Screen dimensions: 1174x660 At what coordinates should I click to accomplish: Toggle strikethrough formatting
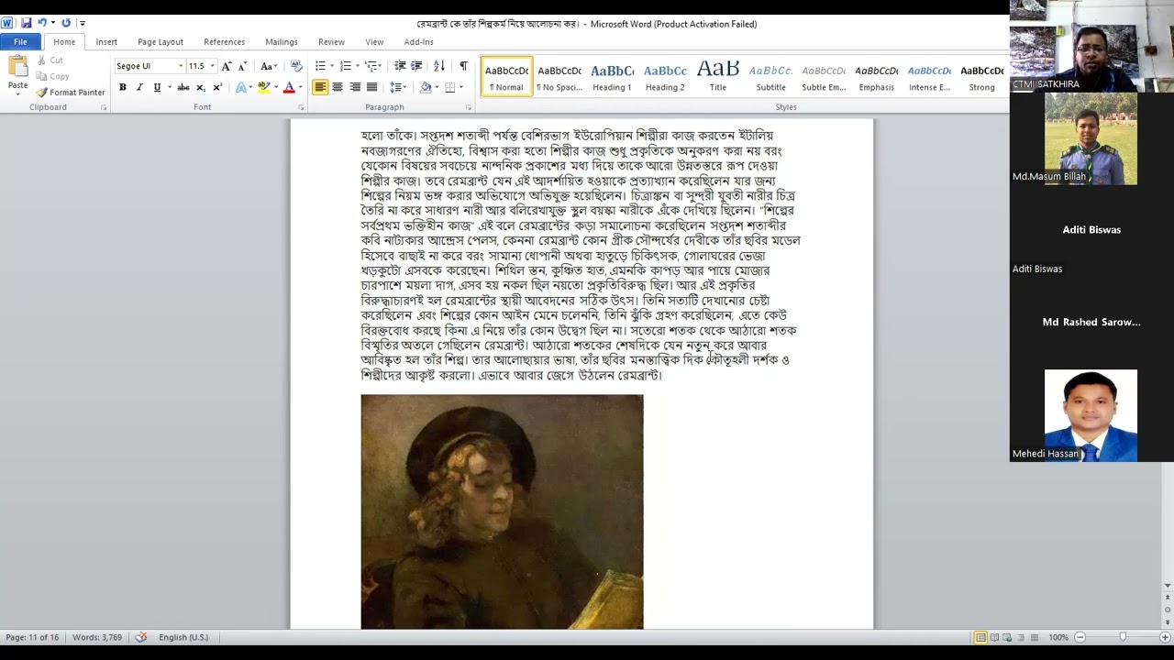point(183,87)
